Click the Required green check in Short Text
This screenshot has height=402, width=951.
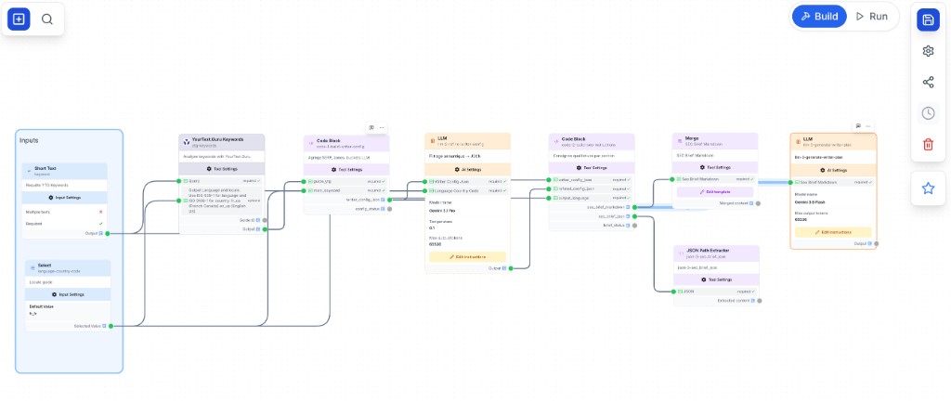pyautogui.click(x=100, y=223)
